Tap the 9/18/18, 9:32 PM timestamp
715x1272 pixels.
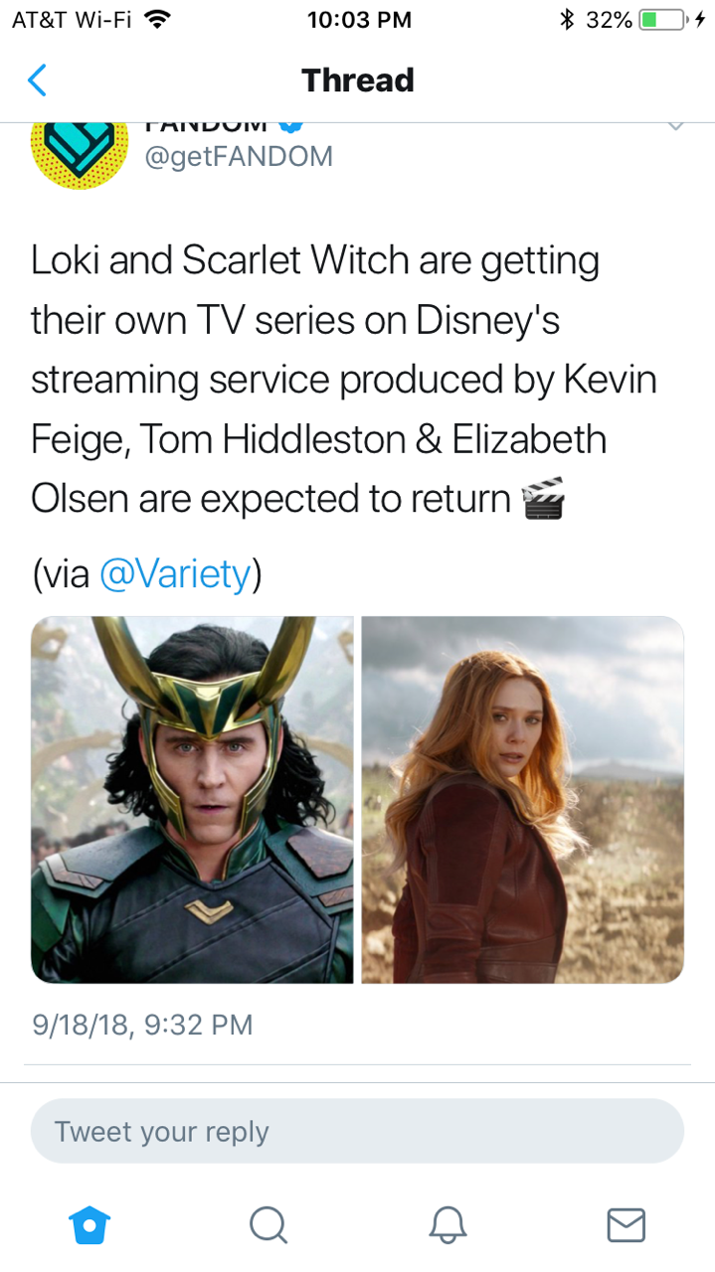coord(142,1024)
